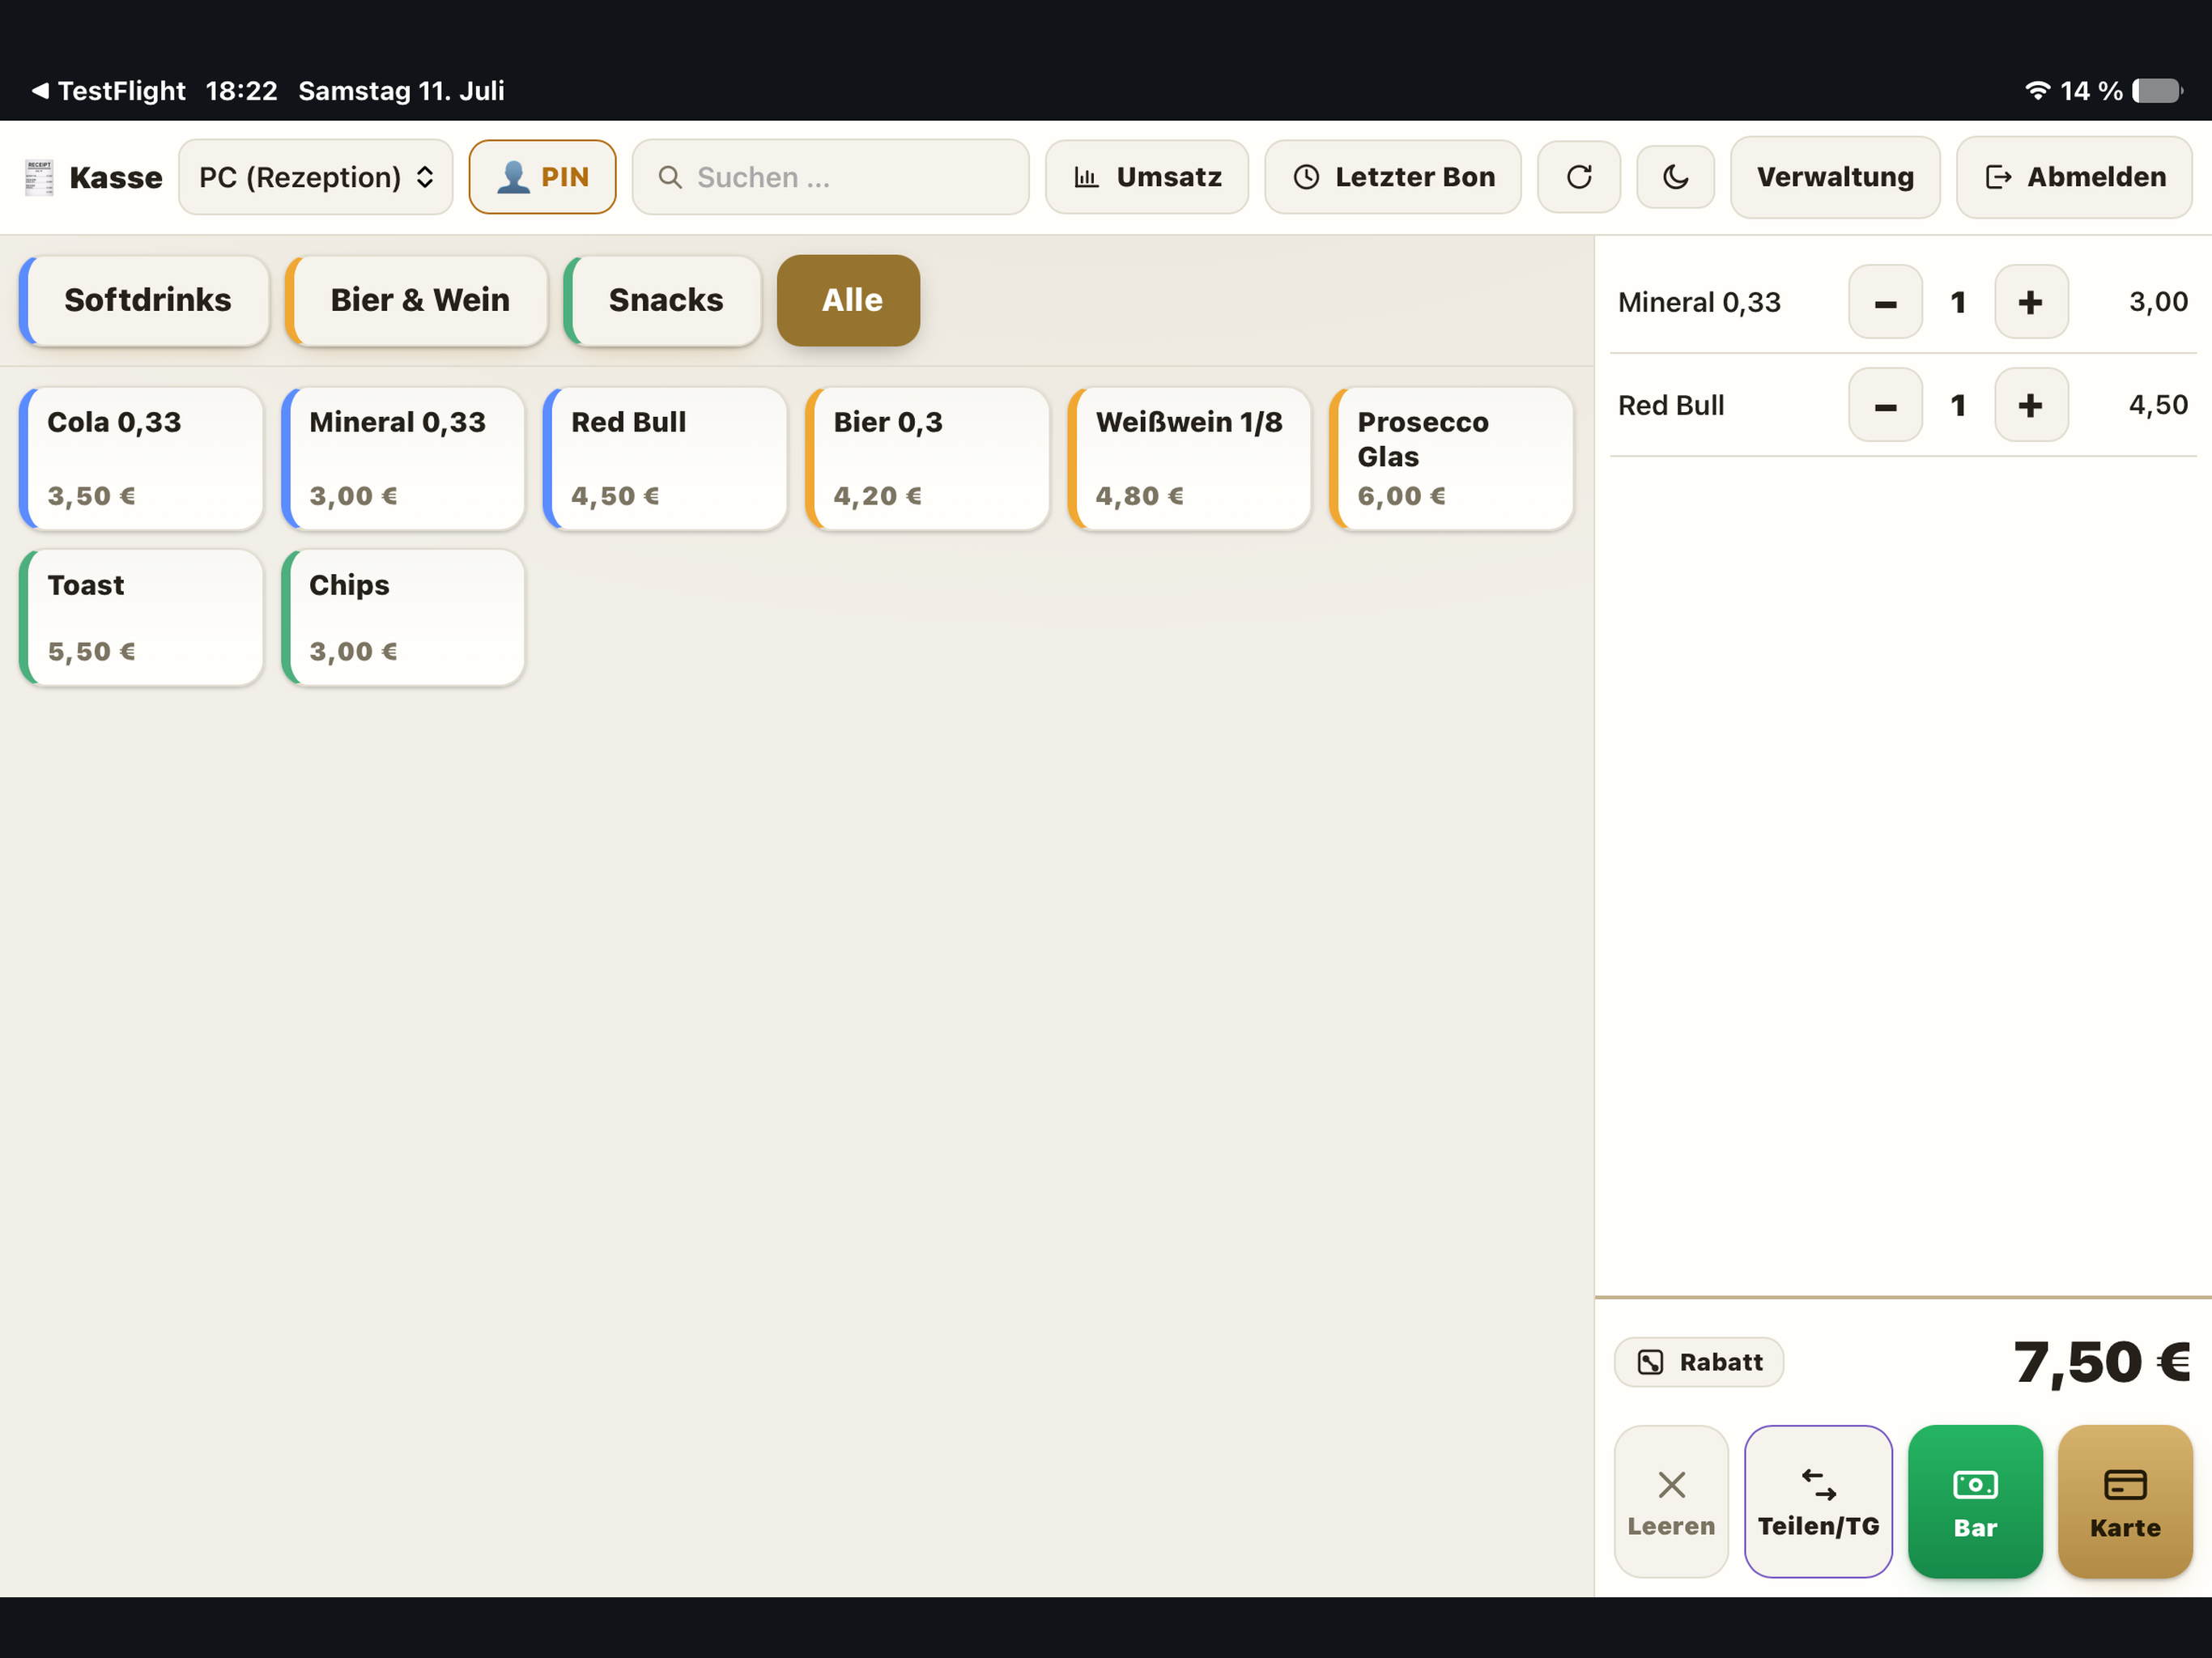The height and width of the screenshot is (1658, 2212).
Task: Select the Snacks category tab
Action: pyautogui.click(x=662, y=300)
